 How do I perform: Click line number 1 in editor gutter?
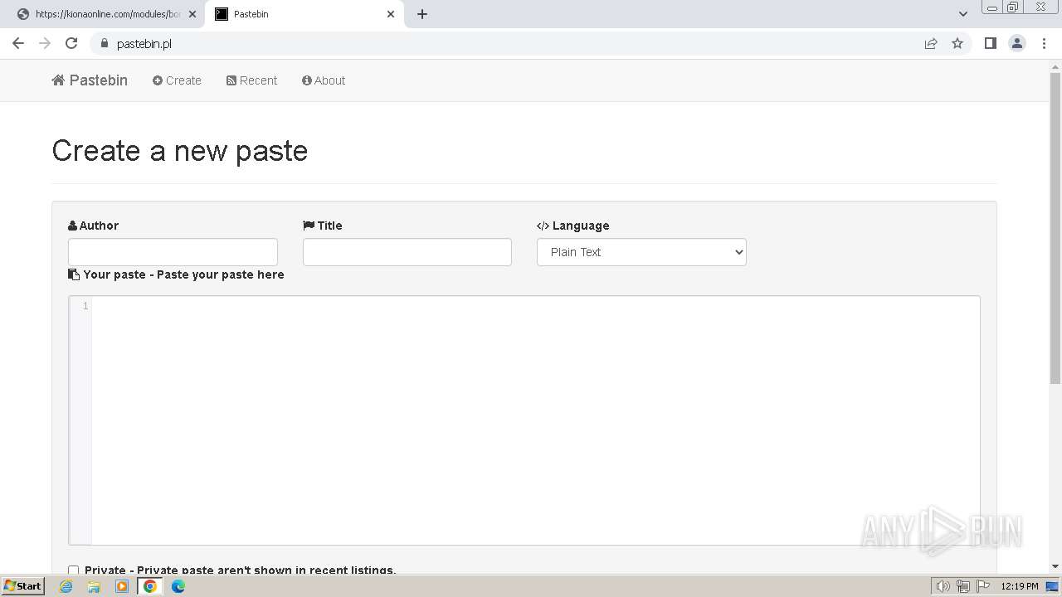(85, 306)
